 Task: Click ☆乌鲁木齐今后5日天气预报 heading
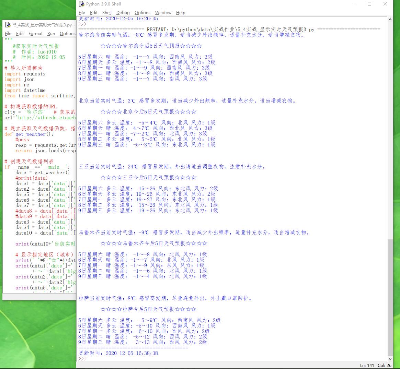tap(154, 243)
